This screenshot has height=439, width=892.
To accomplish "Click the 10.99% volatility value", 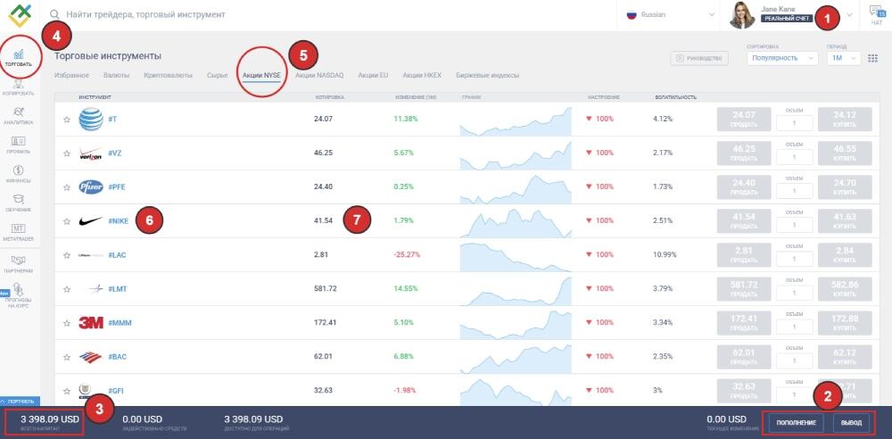I will (x=665, y=254).
